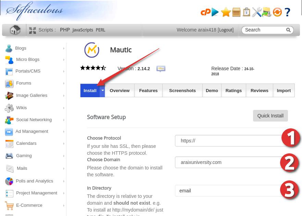302x216 pixels.
Task: Click the Blogs category icon
Action: click(x=9, y=48)
